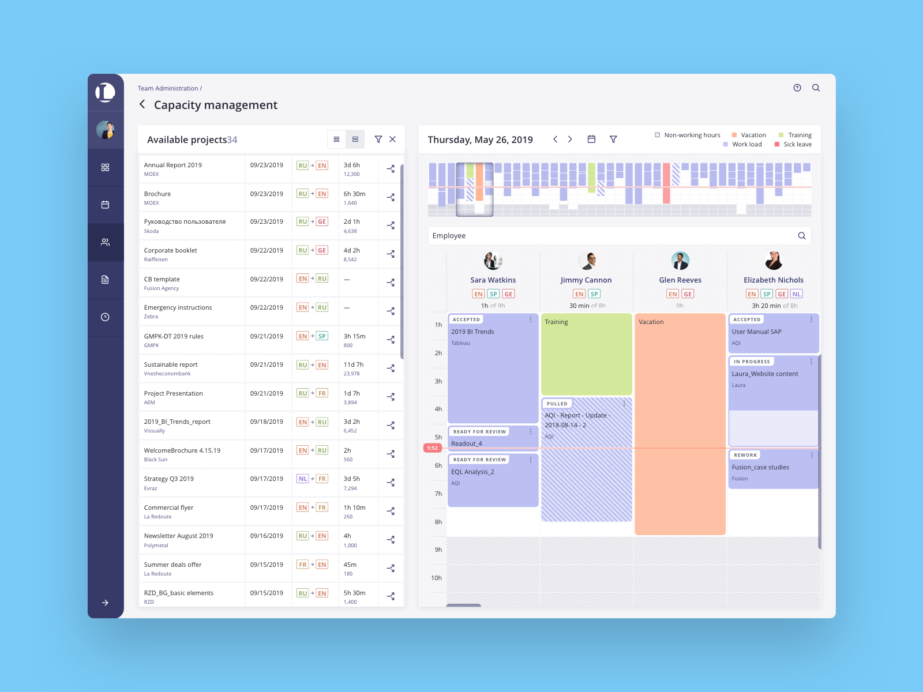
Task: Open the Team Administration breadcrumb
Action: click(168, 88)
